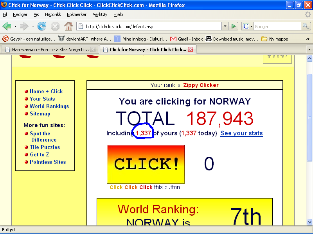The image size is (313, 234).
Task: Click the 187,943 total count
Action: tap(220, 119)
